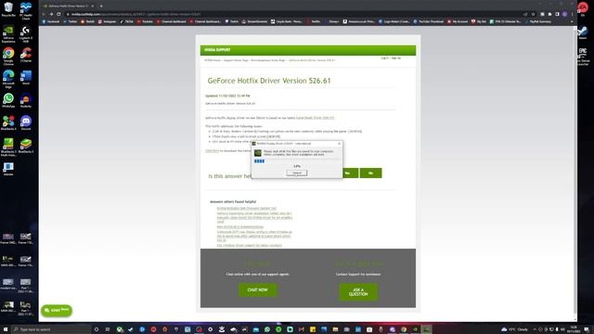Open notification center in system tray
The height and width of the screenshot is (334, 594).
[x=587, y=329]
